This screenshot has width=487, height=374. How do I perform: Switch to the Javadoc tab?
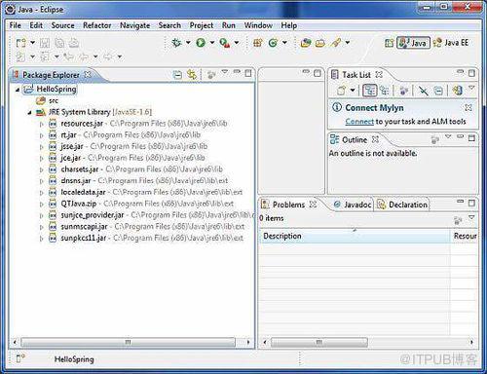[352, 205]
